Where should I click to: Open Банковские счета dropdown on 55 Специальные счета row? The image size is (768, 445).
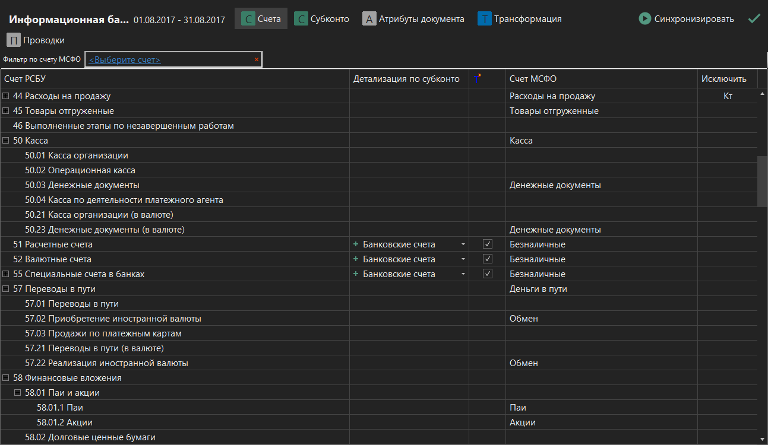pos(462,274)
